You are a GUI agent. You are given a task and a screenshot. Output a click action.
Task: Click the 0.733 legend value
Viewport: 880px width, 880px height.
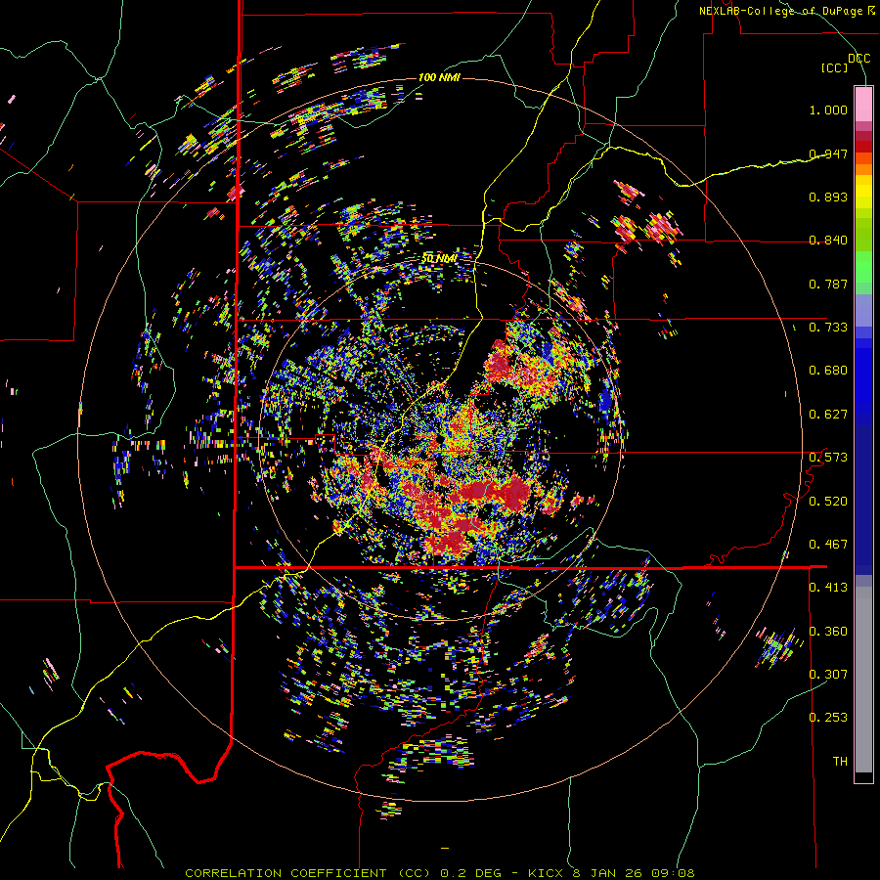[x=828, y=328]
